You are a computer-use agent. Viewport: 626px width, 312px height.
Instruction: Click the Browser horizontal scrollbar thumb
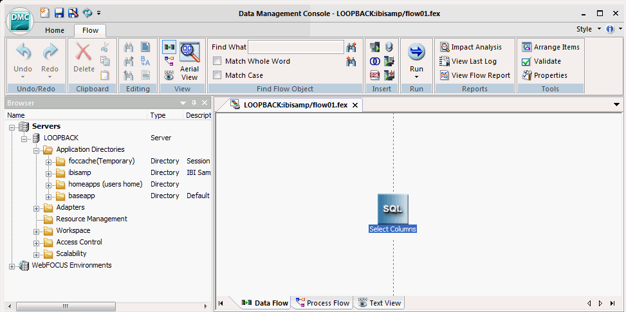tap(66, 306)
